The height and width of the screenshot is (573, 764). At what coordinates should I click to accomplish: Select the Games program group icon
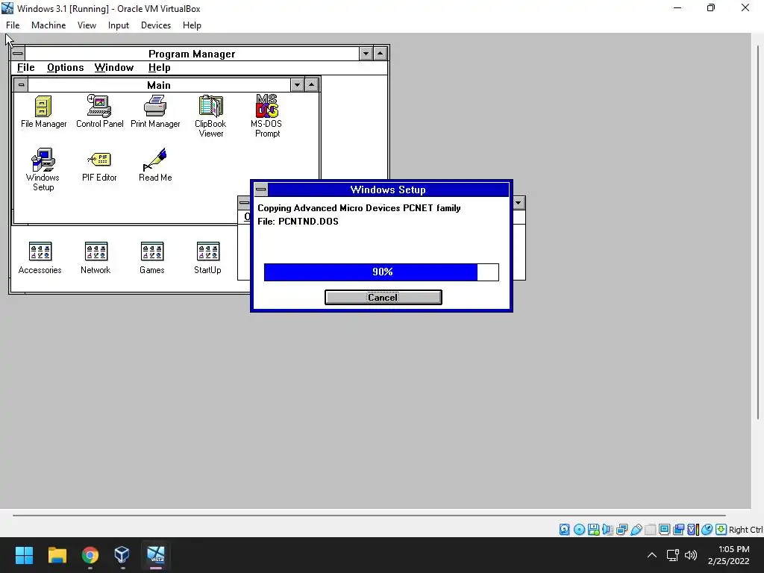pyautogui.click(x=152, y=258)
